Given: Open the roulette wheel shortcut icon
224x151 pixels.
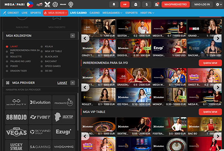Looking at the screenshot, I should click(71, 4).
